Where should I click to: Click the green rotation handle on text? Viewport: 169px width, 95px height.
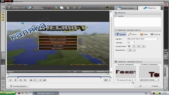tap(23, 23)
